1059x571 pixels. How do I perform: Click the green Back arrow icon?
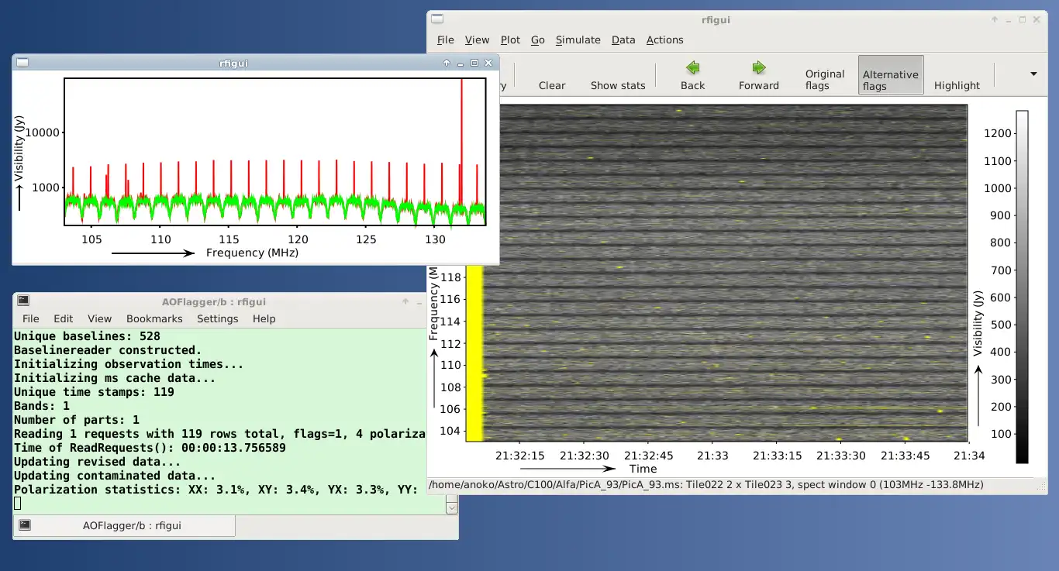click(692, 68)
